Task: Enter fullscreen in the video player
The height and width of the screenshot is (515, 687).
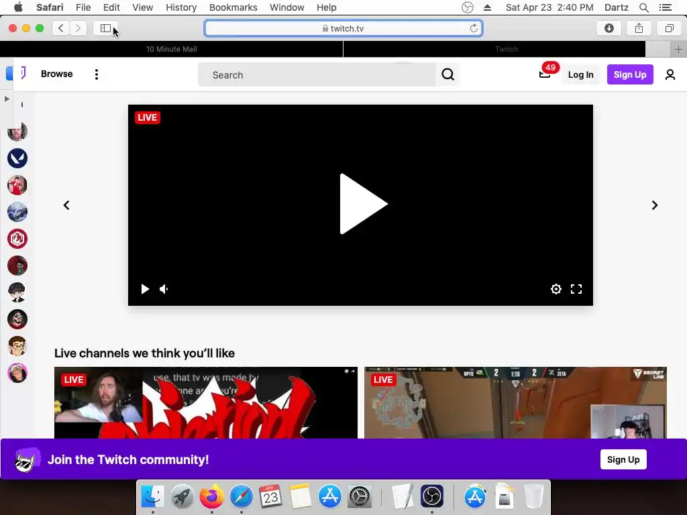Action: pyautogui.click(x=576, y=289)
